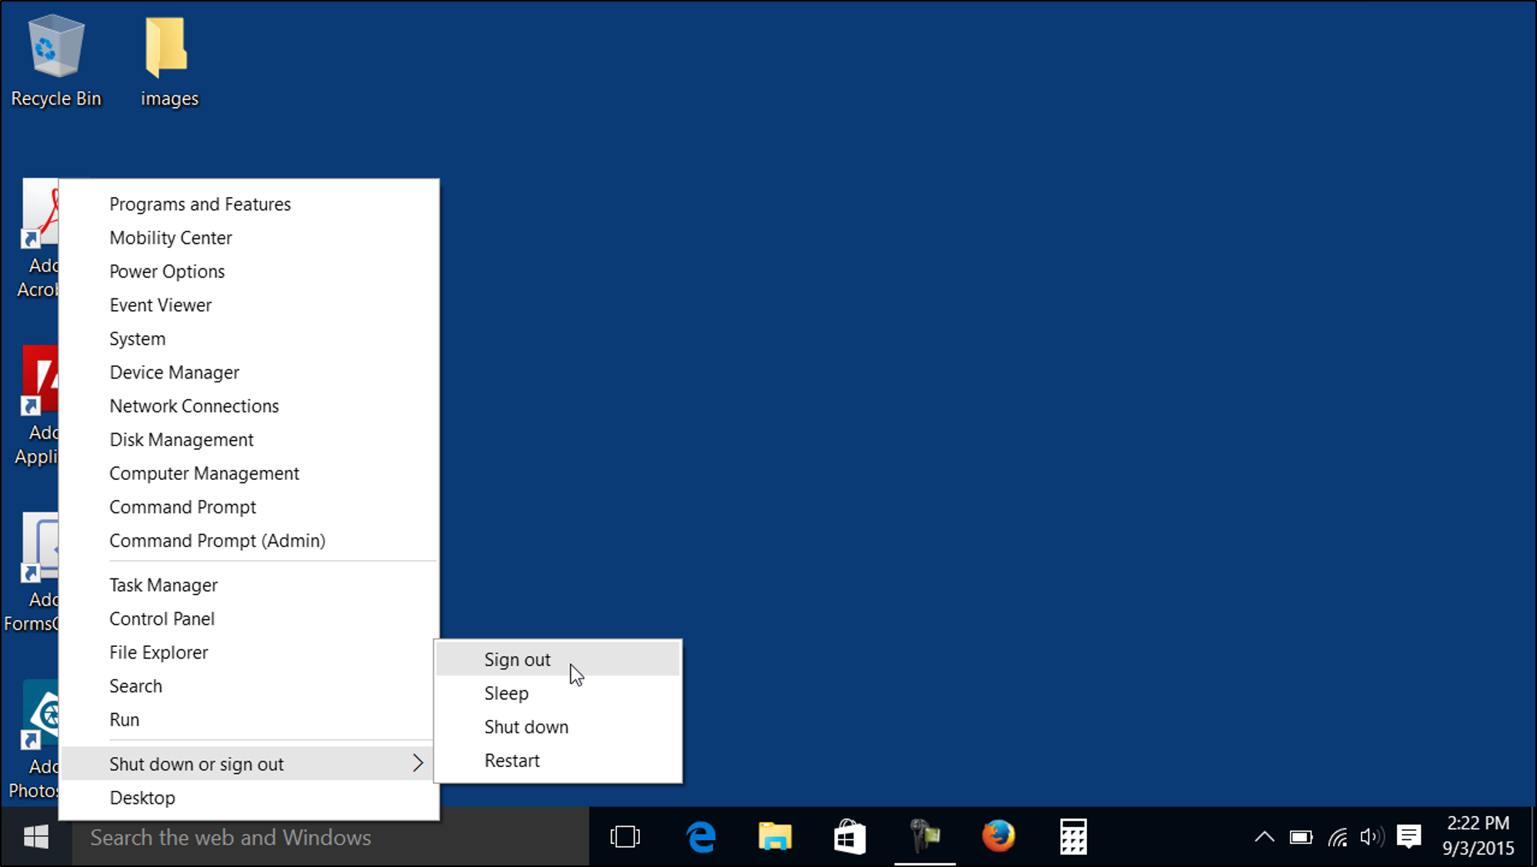The height and width of the screenshot is (867, 1537).
Task: Open Calculator from the taskbar
Action: 1072,837
